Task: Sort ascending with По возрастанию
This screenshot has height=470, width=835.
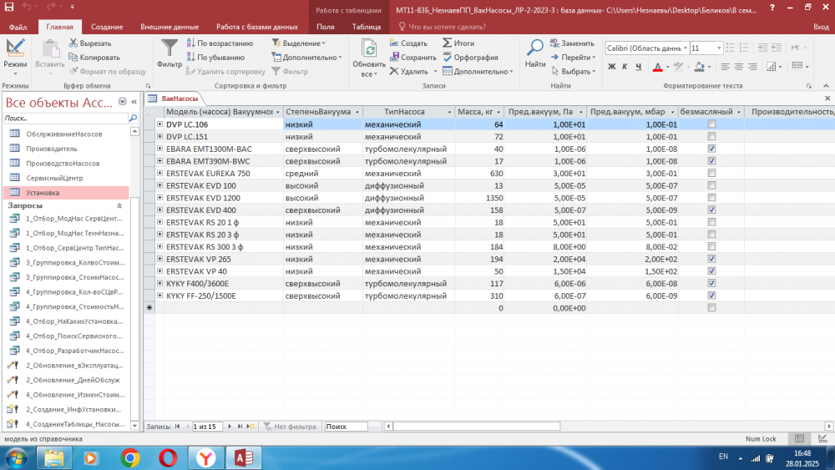Action: 191,43
